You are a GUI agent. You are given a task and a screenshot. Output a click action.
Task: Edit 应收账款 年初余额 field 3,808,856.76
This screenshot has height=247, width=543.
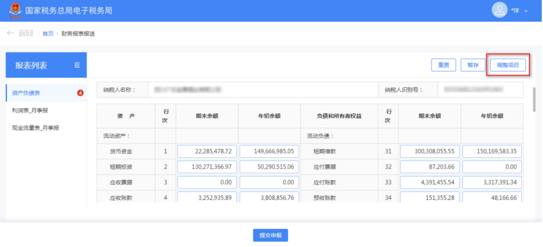[x=269, y=197]
